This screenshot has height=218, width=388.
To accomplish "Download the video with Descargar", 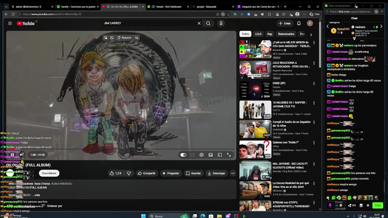I will 216,173.
